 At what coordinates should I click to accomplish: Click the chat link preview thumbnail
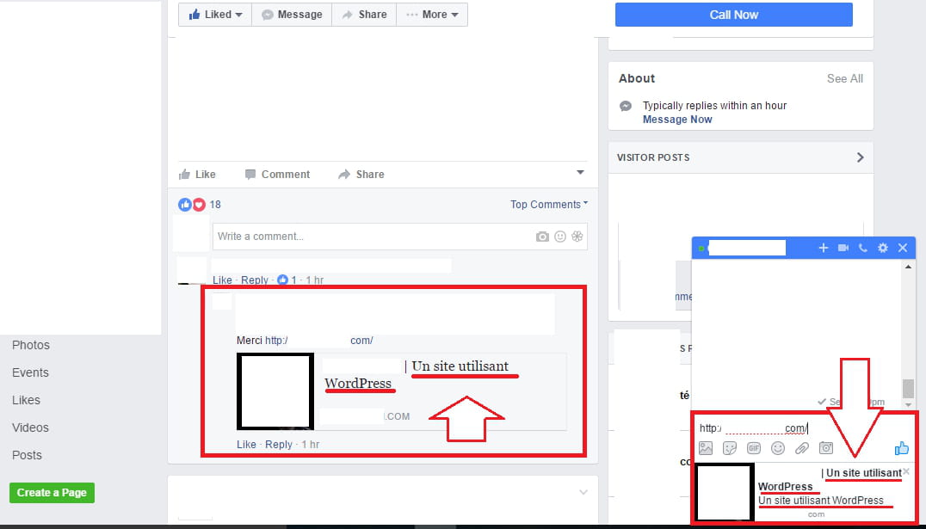coord(725,492)
